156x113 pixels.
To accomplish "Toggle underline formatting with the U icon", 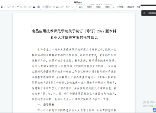I will [8, 7].
